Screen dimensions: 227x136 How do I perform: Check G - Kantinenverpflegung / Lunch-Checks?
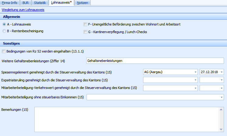[85, 32]
